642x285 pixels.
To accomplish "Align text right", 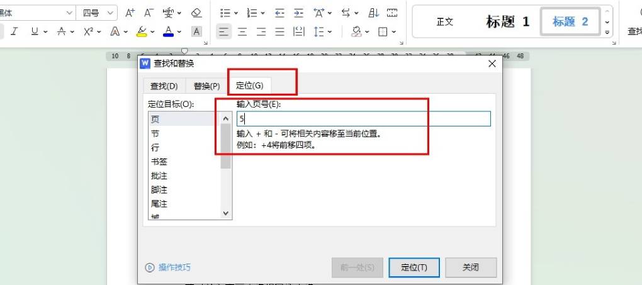I will click(261, 31).
